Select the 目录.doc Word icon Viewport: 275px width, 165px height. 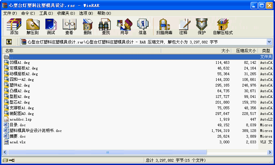(6, 125)
